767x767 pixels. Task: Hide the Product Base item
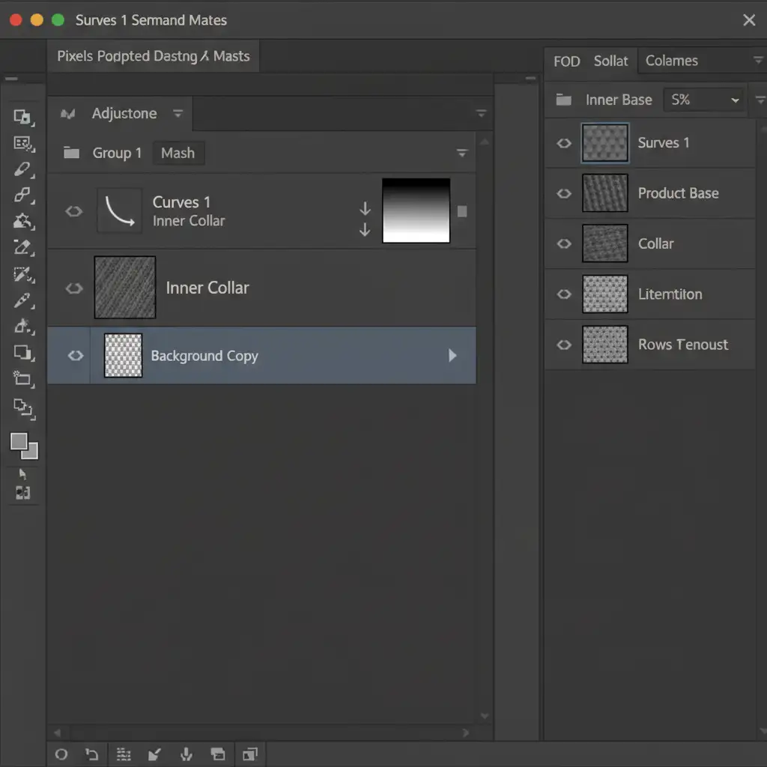(564, 193)
